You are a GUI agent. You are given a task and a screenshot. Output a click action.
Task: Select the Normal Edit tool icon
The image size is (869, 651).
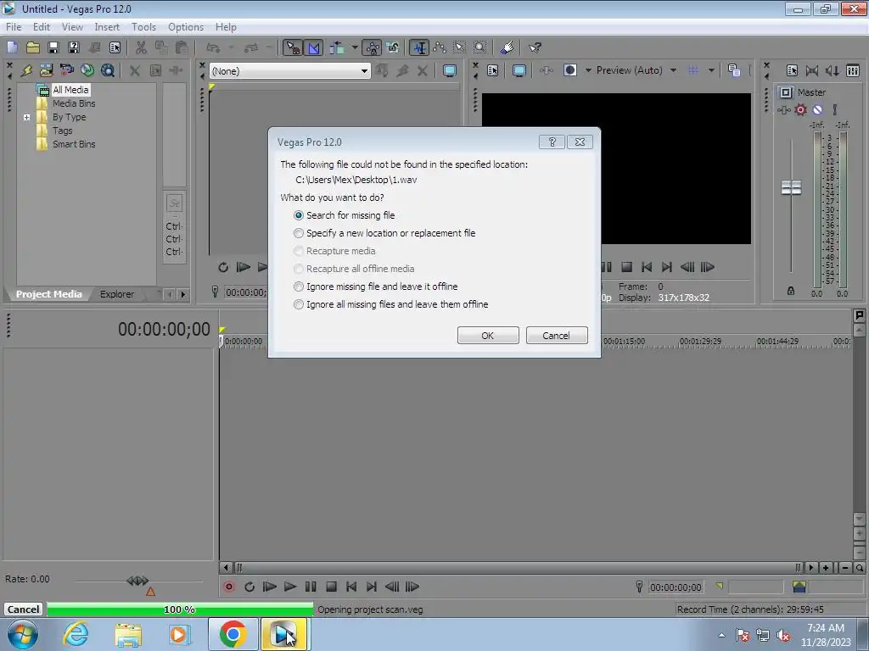click(x=419, y=48)
